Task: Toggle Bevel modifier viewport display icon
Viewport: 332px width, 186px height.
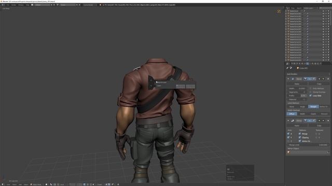Action: (x=310, y=79)
